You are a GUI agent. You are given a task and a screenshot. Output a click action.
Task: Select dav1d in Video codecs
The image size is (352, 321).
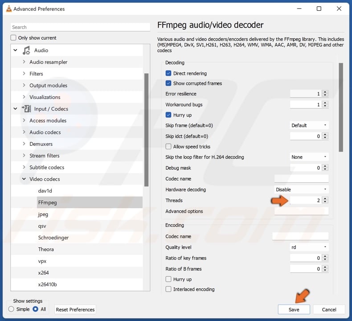[x=45, y=191]
